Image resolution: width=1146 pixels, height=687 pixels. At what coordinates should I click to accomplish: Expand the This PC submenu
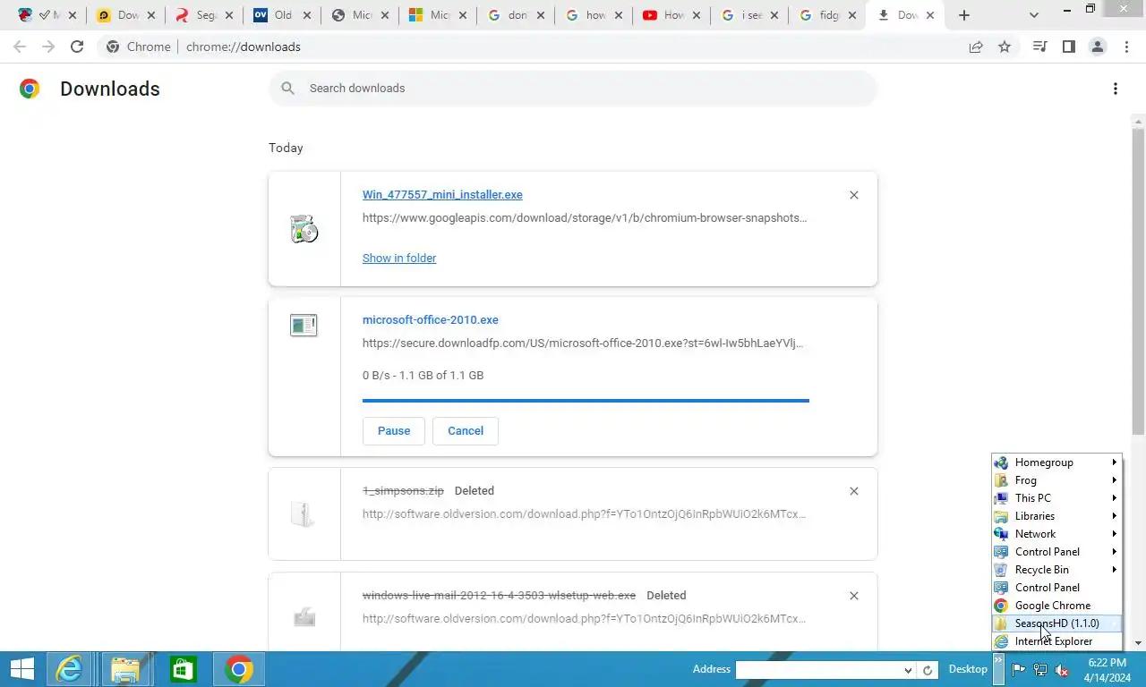click(1056, 498)
